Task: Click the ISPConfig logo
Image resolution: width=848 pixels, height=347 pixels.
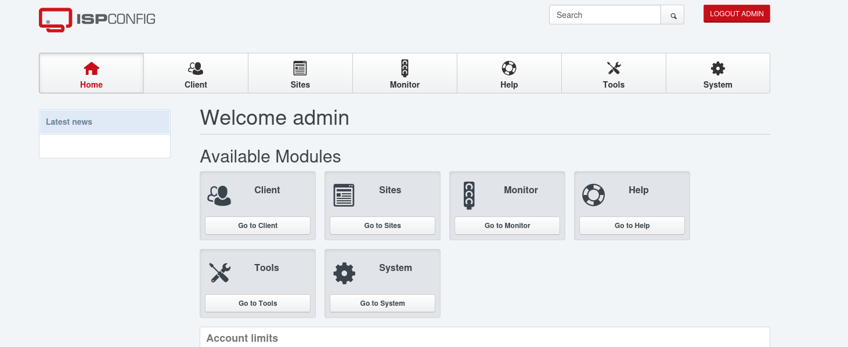Action: coord(97,19)
